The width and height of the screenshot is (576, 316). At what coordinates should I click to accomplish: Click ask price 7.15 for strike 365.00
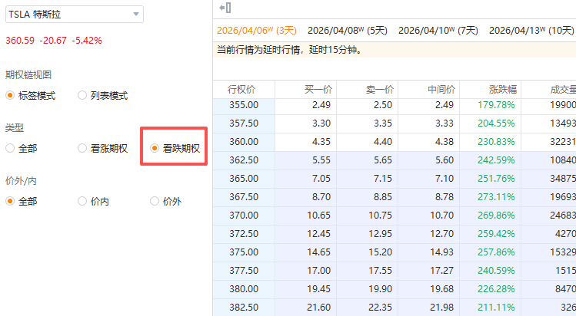[x=383, y=179]
